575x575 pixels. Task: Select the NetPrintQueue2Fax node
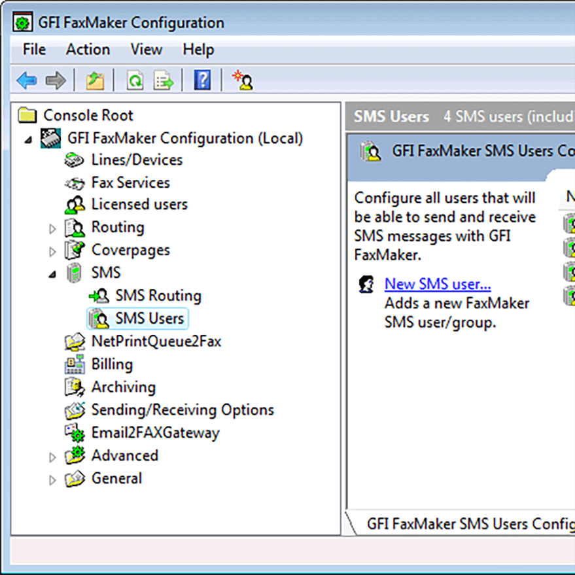pyautogui.click(x=151, y=341)
